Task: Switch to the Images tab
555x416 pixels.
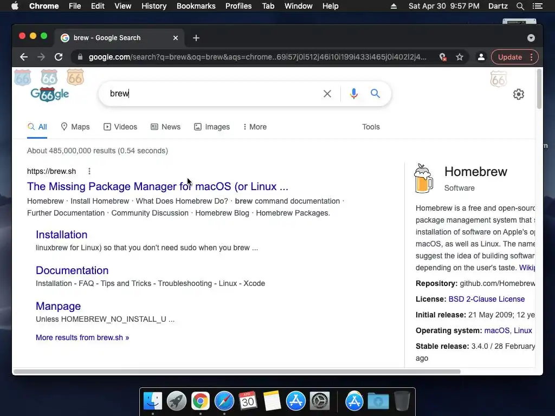Action: pyautogui.click(x=212, y=127)
